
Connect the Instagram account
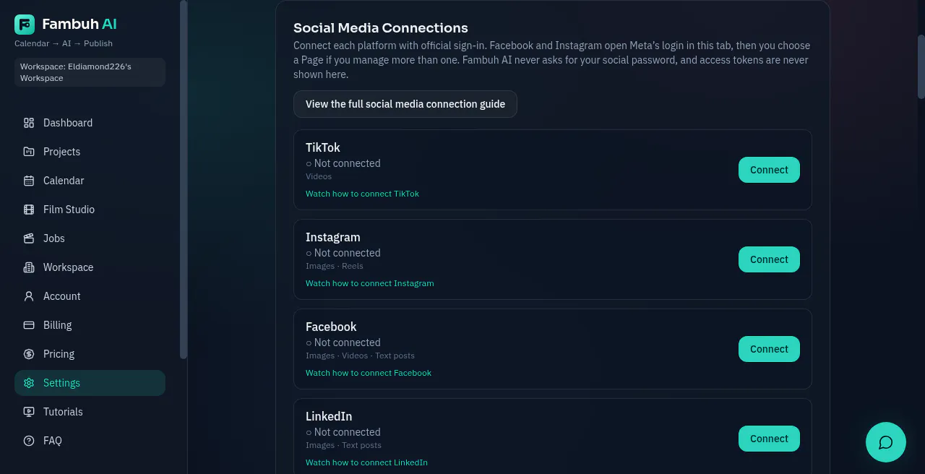point(769,259)
